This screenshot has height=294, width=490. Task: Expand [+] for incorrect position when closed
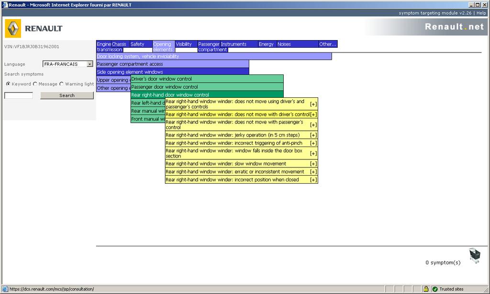(313, 180)
